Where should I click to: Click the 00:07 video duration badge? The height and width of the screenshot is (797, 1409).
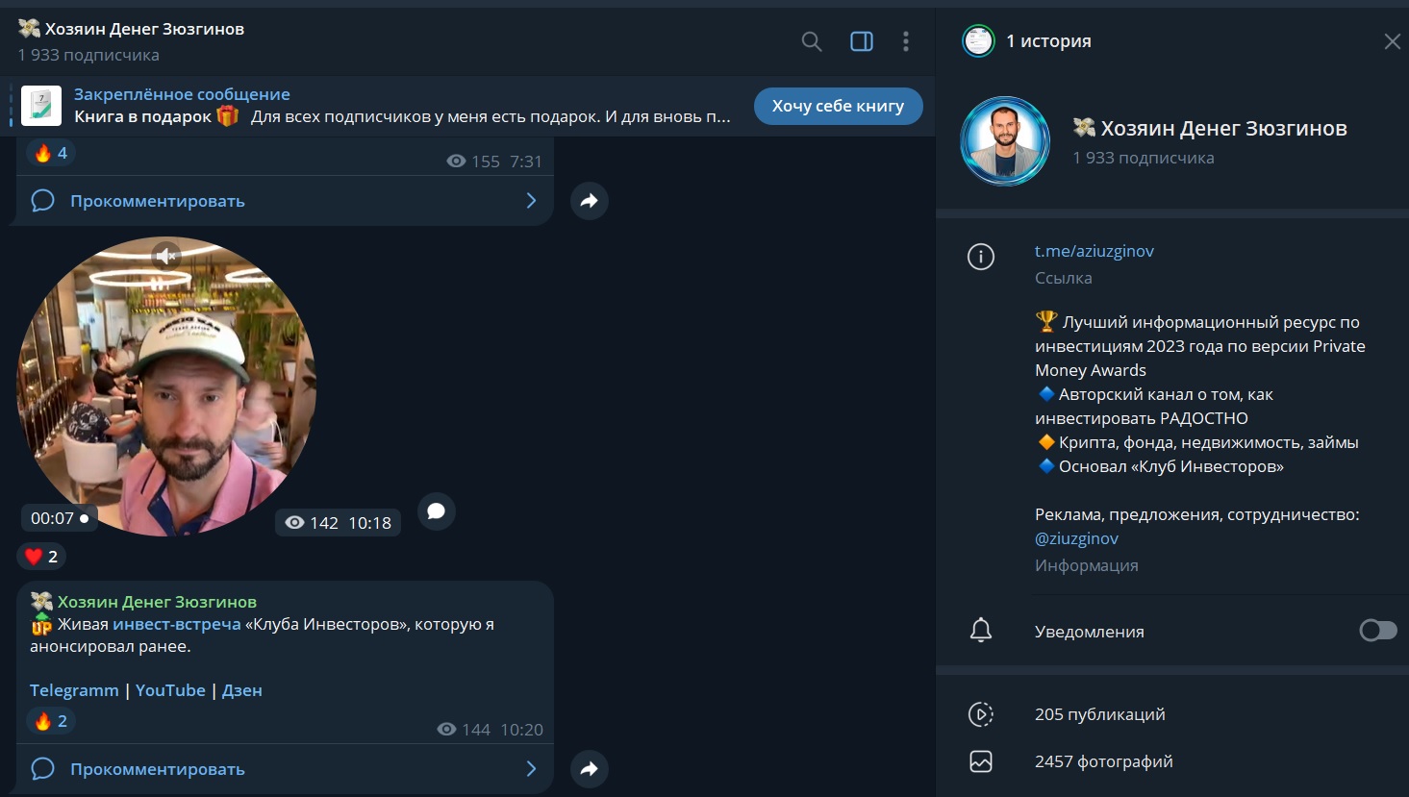(x=59, y=518)
